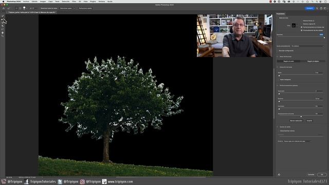Screen dimensions: 329x185
Task: Click the reset workspace icon at panel bottom
Action: [x=279, y=175]
